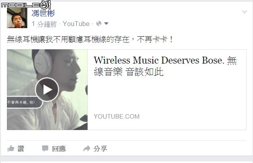Click the post text about 無線耳機
The image size is (253, 163).
click(90, 40)
